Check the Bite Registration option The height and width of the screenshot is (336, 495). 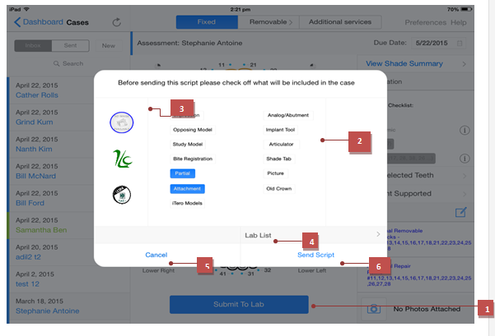(x=193, y=159)
